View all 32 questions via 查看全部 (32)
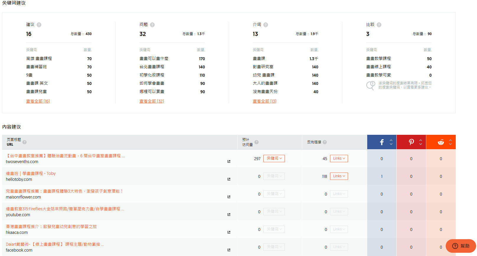This screenshot has width=477, height=256. pyautogui.click(x=151, y=101)
